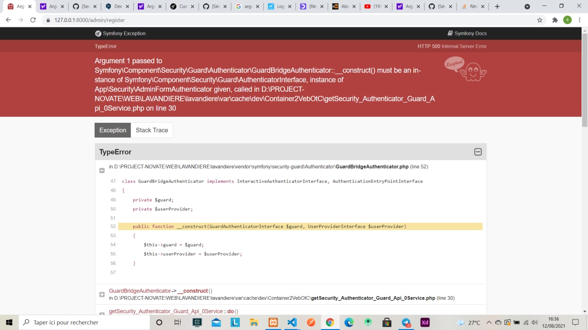The image size is (588, 330).
Task: Switch to the Google 'argu' tab
Action: pyautogui.click(x=248, y=6)
